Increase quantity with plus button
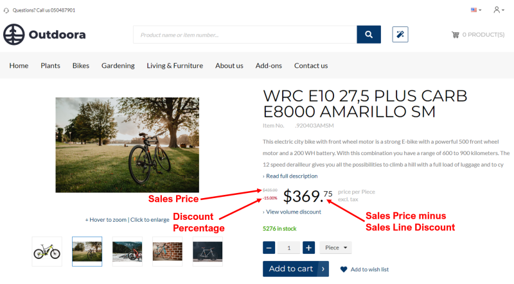The width and height of the screenshot is (514, 284). point(308,247)
